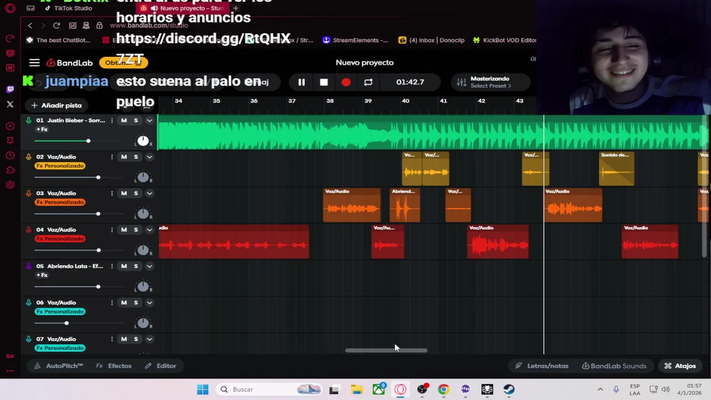Open Fx Personalizado on track 04
Screen dimensions: 711x400
click(60, 239)
